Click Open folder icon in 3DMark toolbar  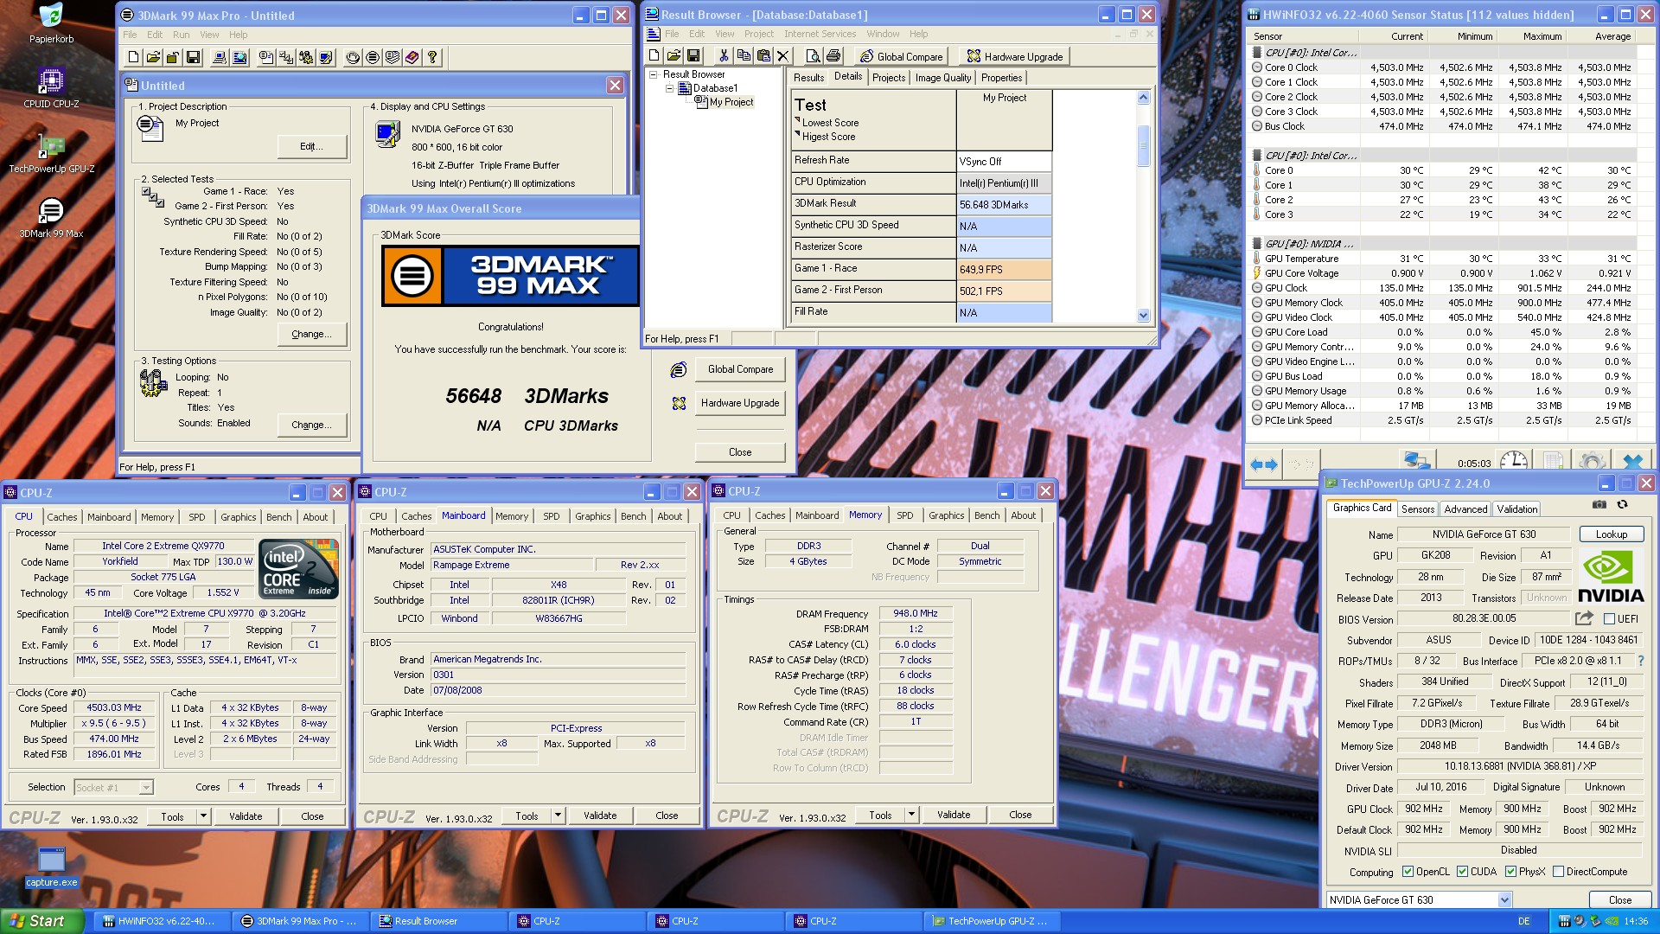pyautogui.click(x=153, y=57)
